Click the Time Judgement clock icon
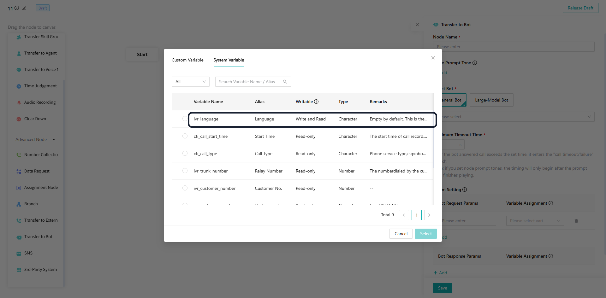 (19, 86)
